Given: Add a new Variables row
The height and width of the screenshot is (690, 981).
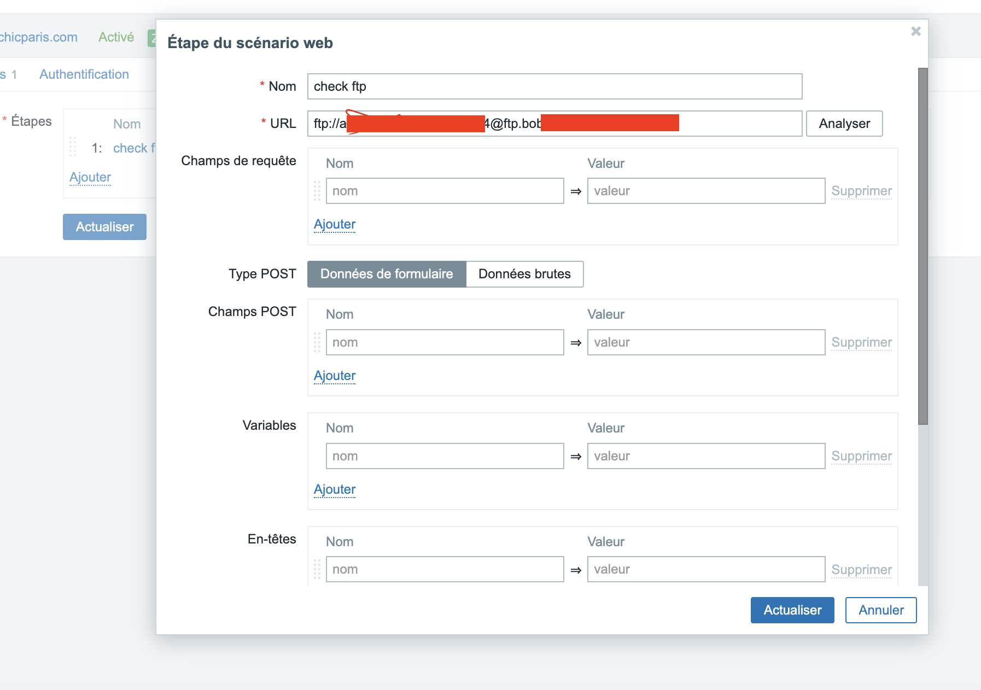Looking at the screenshot, I should [335, 489].
